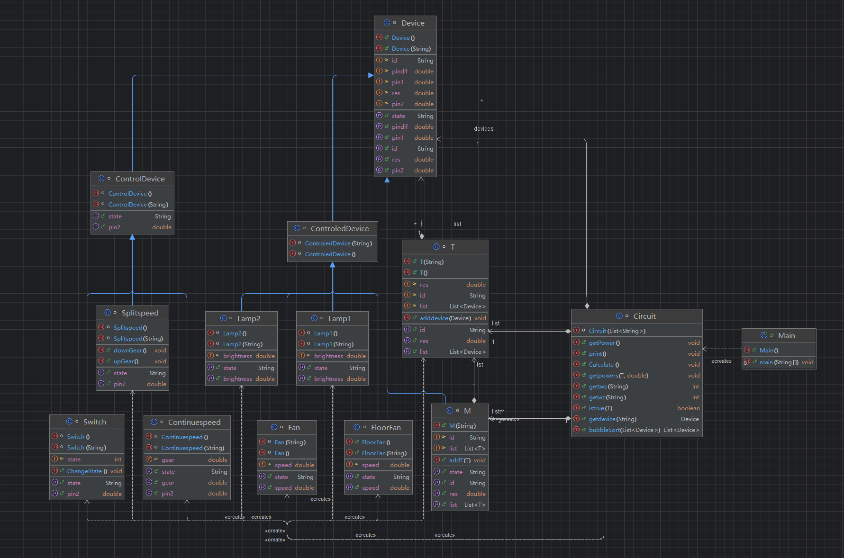844x558 pixels.
Task: Select the getwz(String) method row
Action: click(636, 397)
